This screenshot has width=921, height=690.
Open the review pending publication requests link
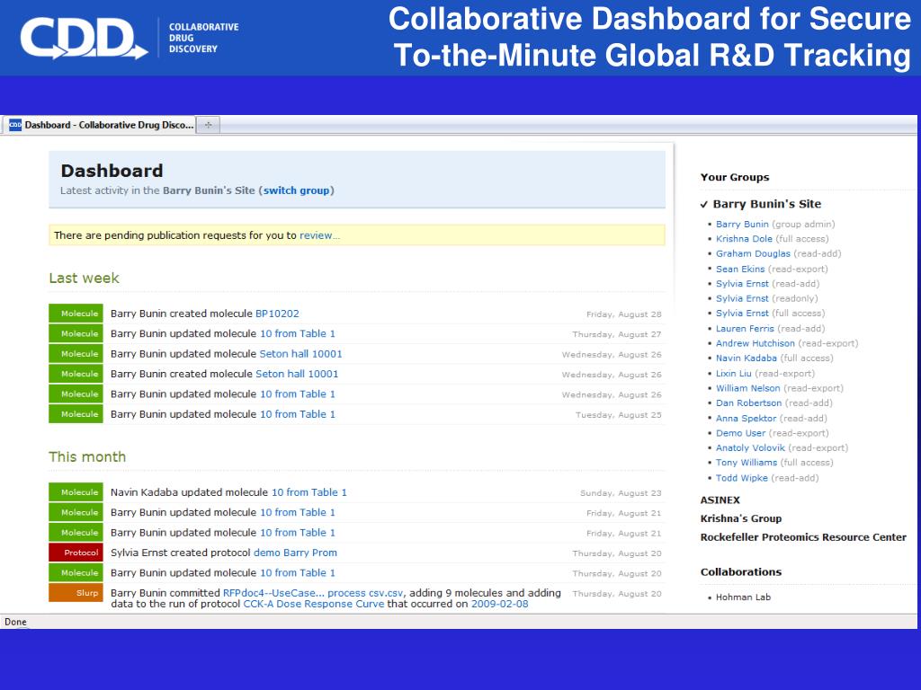[319, 235]
